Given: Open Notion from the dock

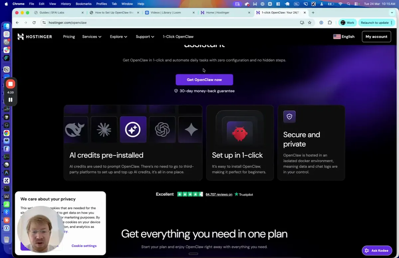Looking at the screenshot, I should (x=6, y=69).
